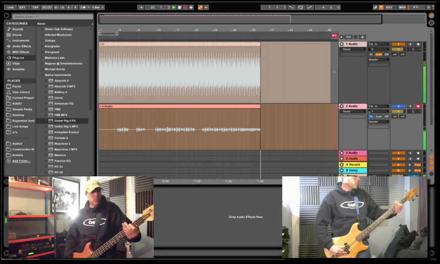Viewport: 440px width, 264px height.
Task: Expand the iZotope folder
Action: coord(42,41)
